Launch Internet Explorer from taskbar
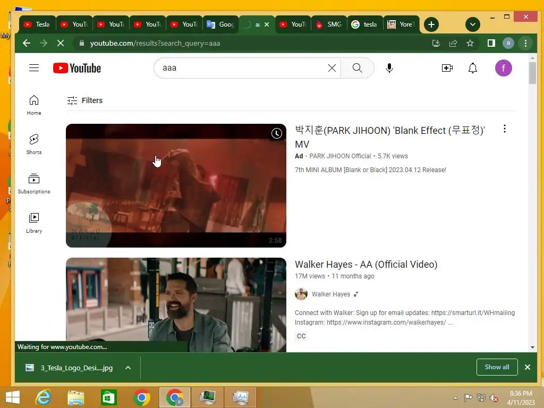Screen dimensions: 544x408 [44, 397]
